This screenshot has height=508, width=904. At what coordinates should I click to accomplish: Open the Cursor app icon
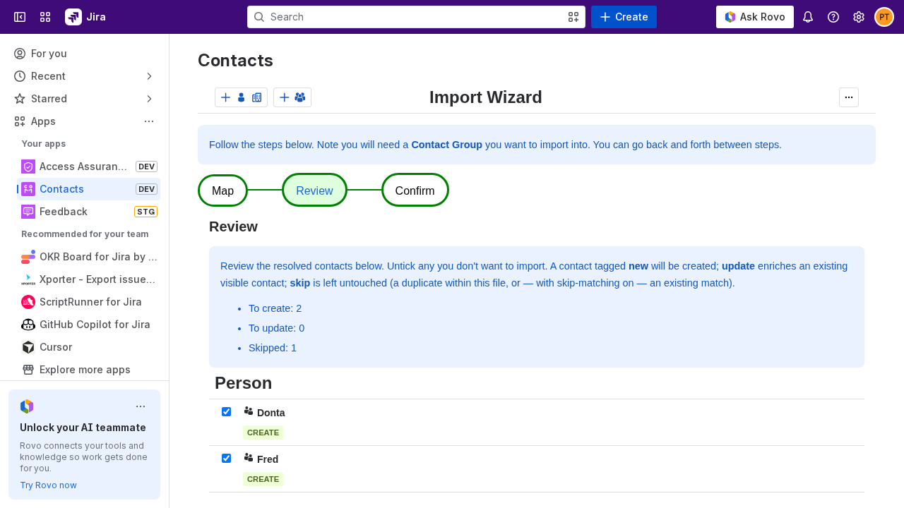click(28, 347)
